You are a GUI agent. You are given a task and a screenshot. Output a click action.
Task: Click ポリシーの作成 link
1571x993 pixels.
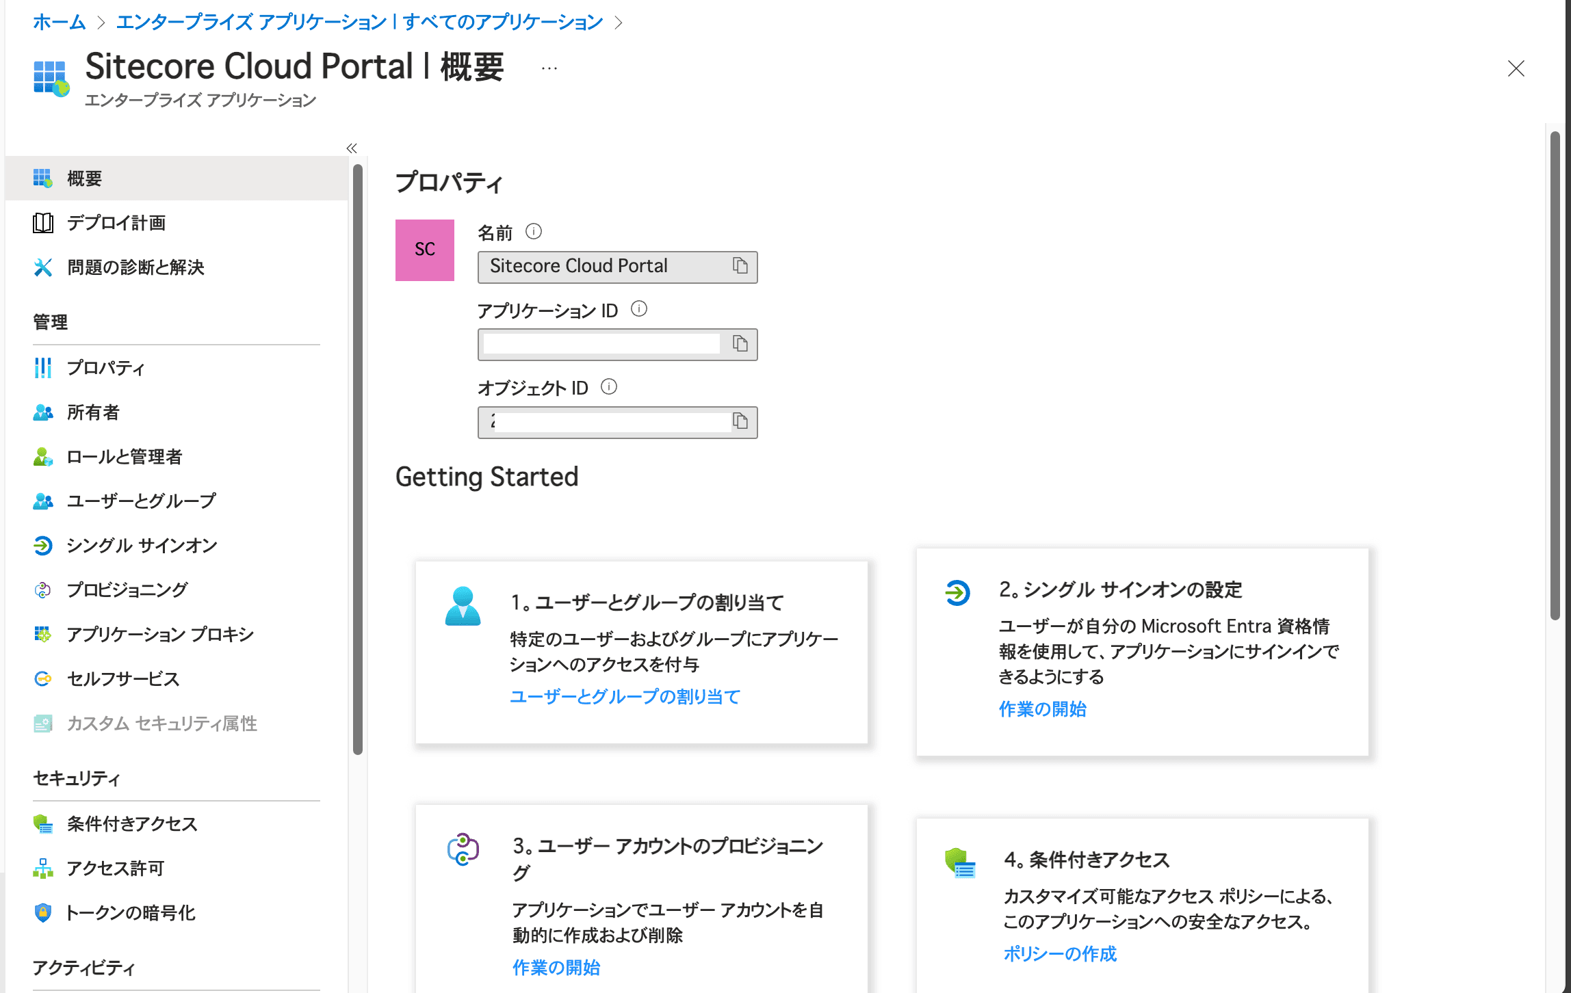(x=1059, y=953)
